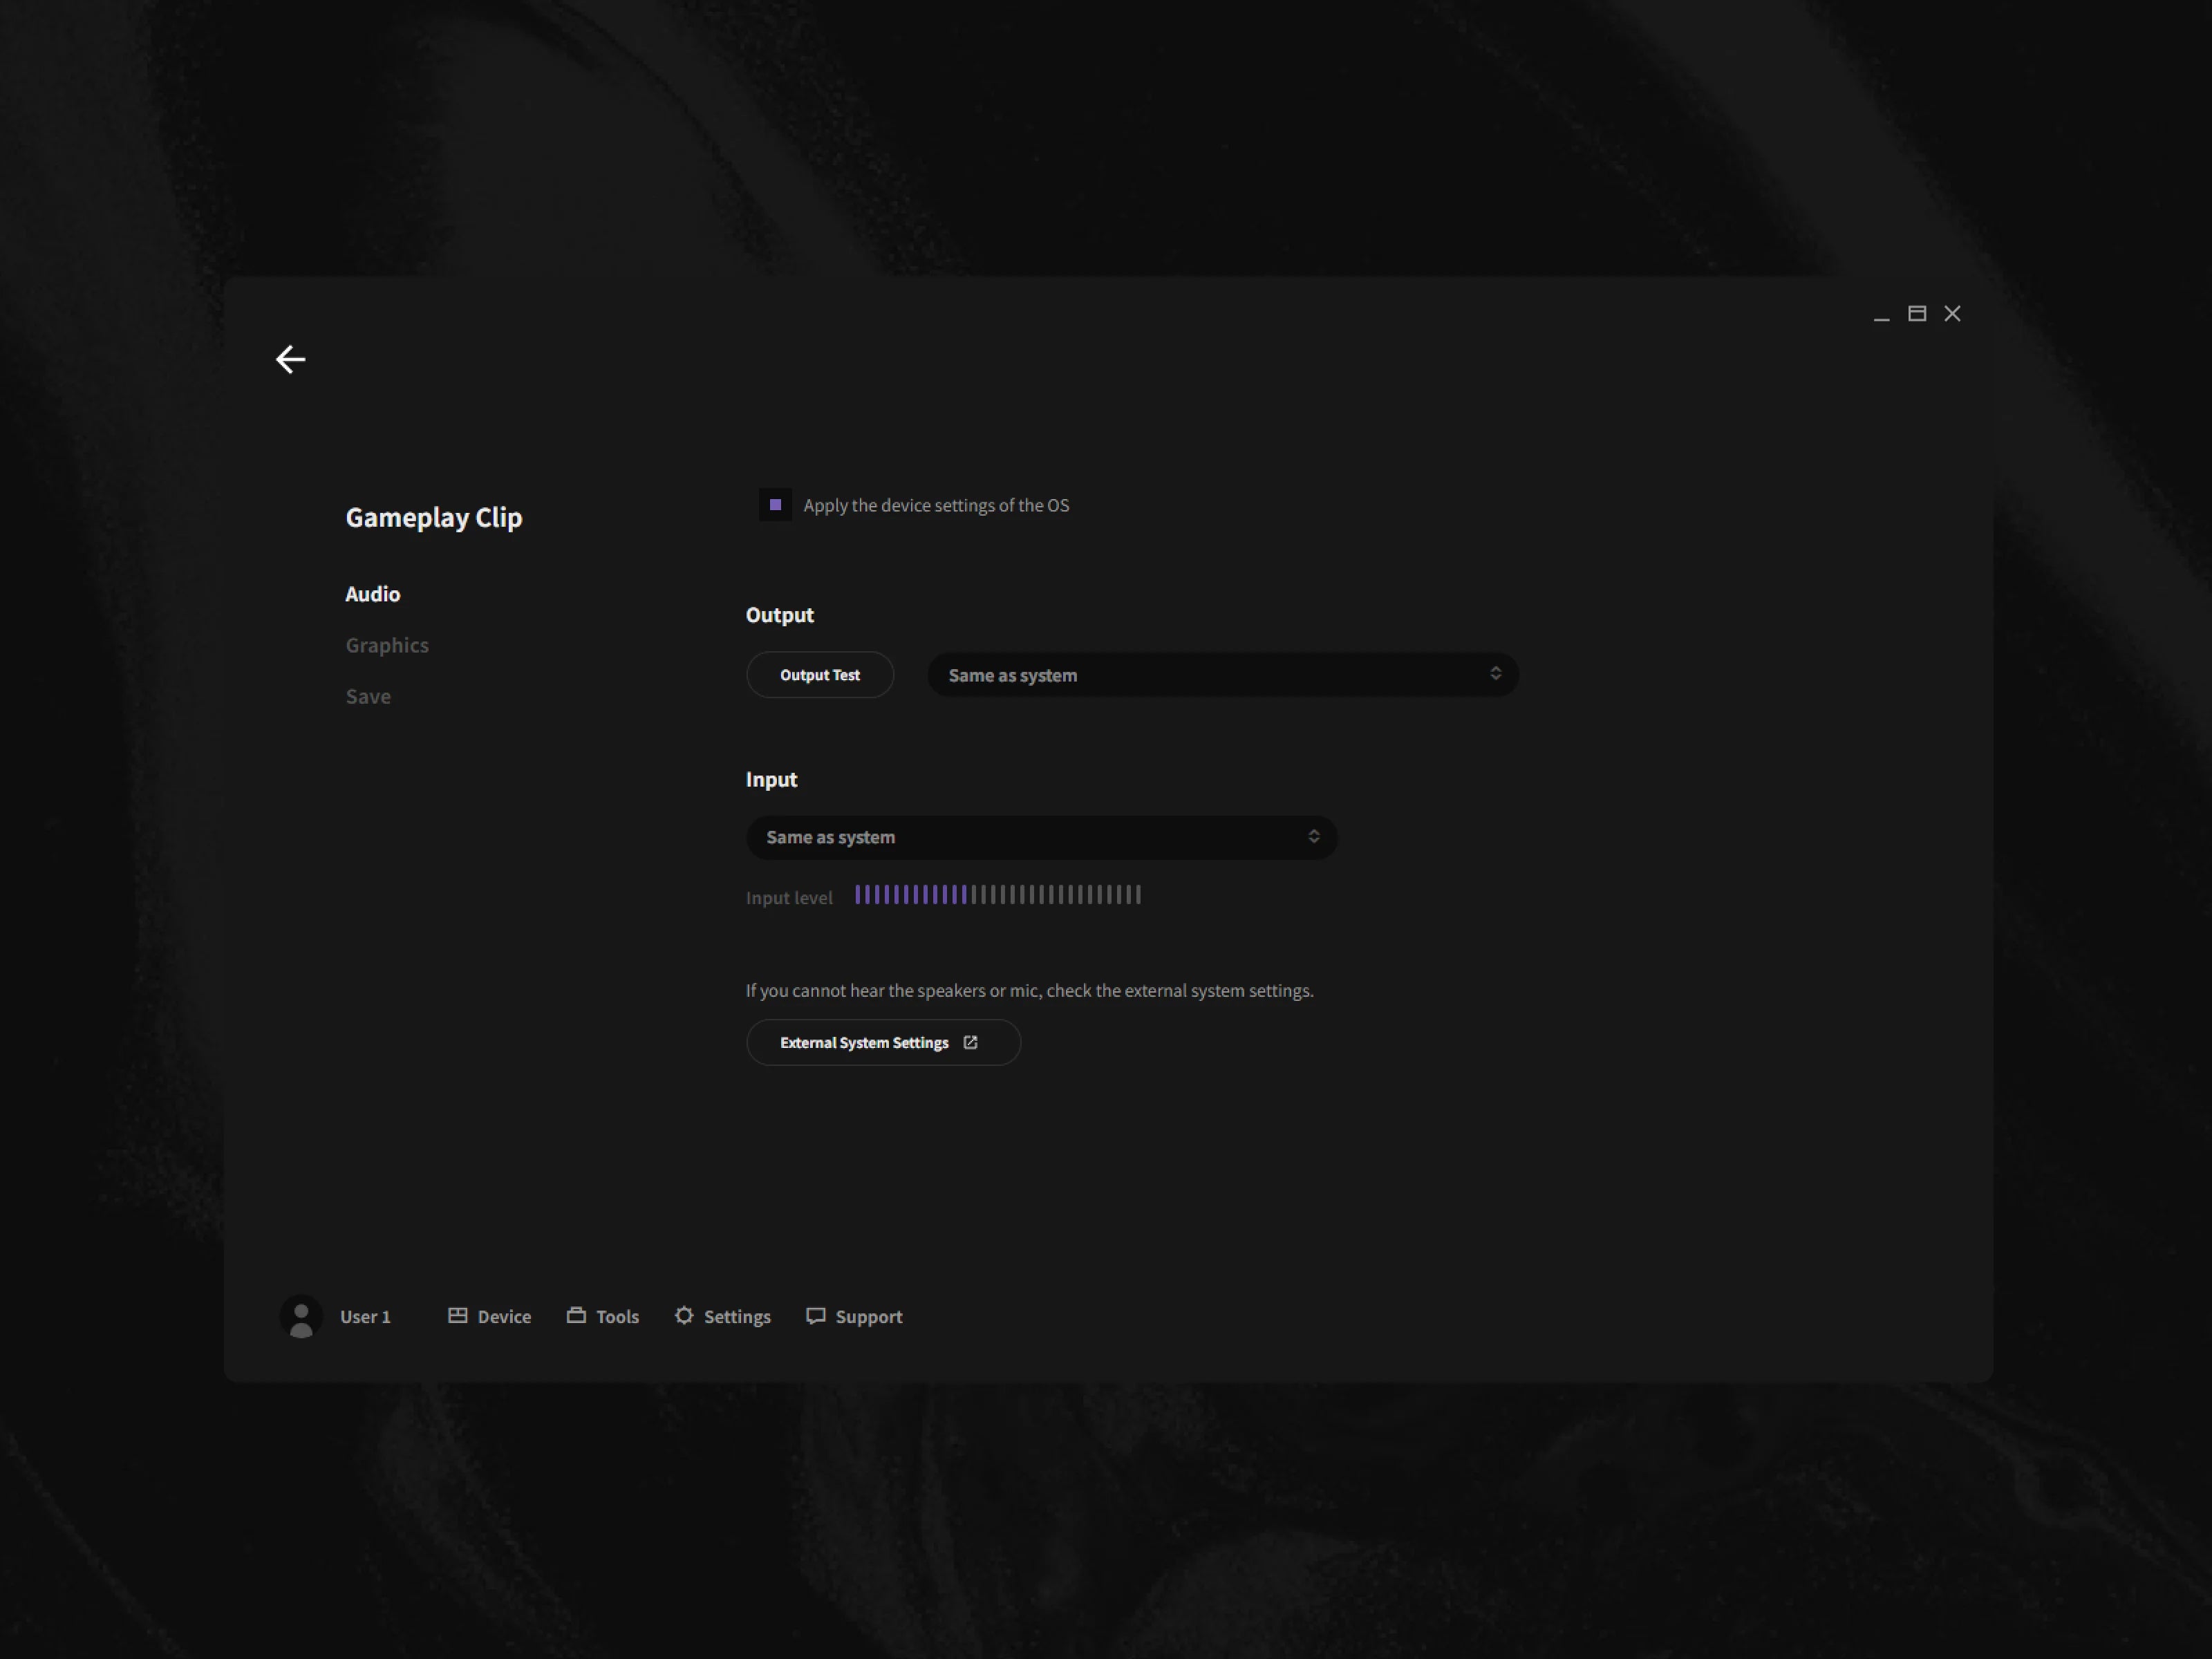Open the Output device dropdown
The width and height of the screenshot is (2212, 1659).
(1223, 675)
